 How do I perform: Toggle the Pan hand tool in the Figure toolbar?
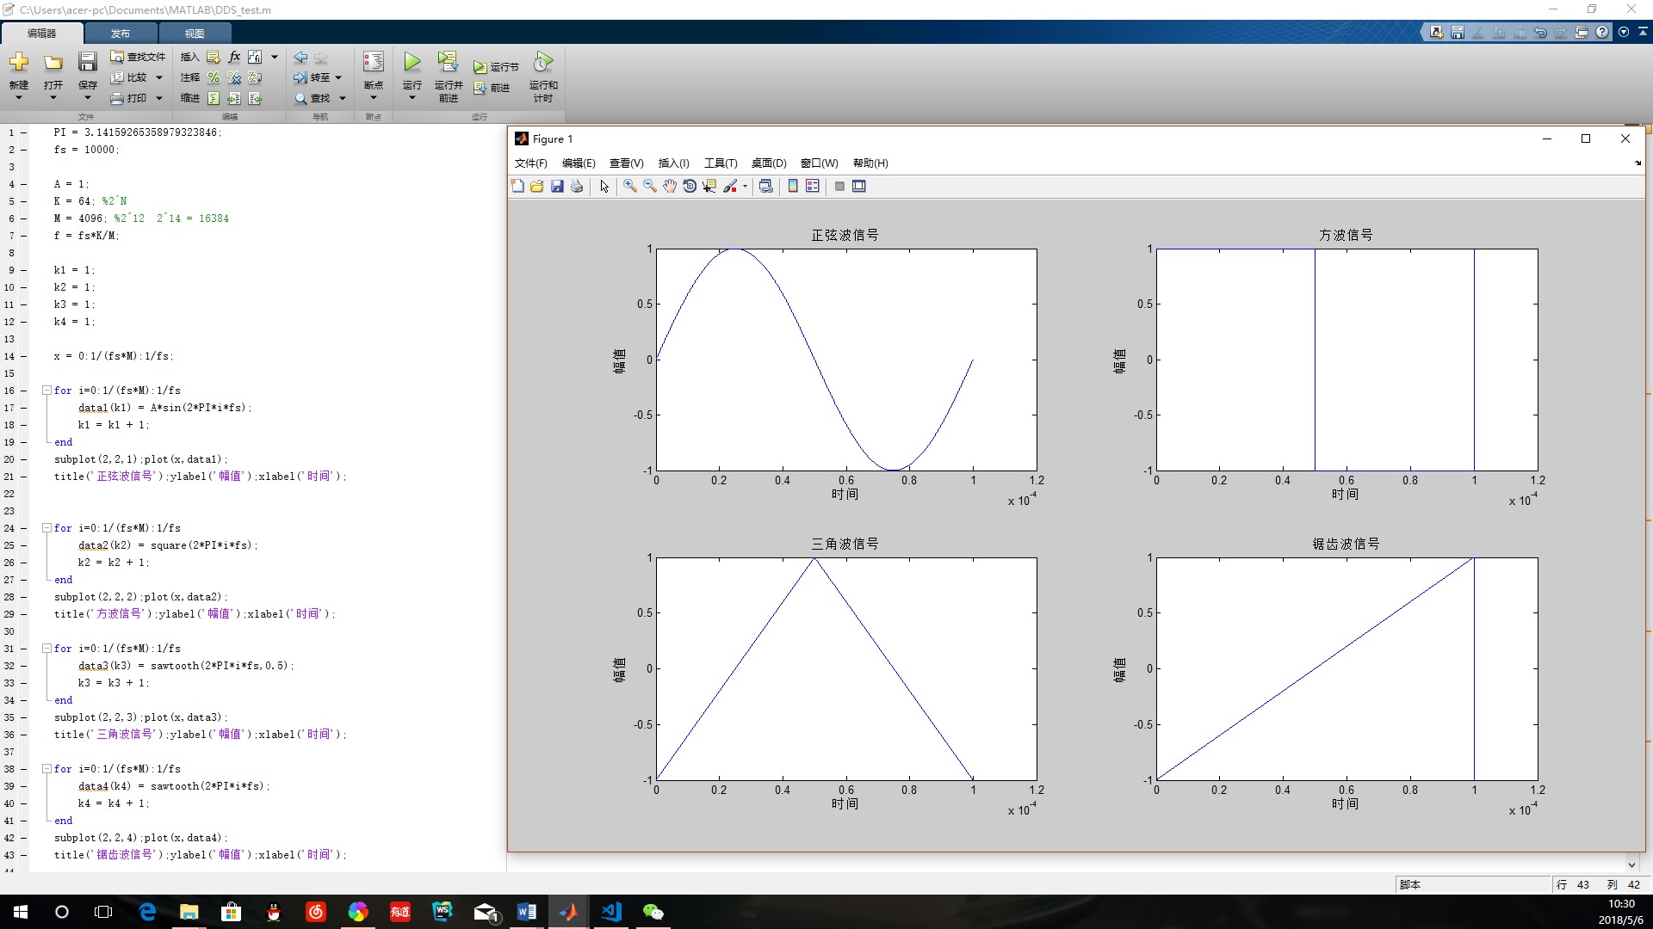pyautogui.click(x=670, y=187)
